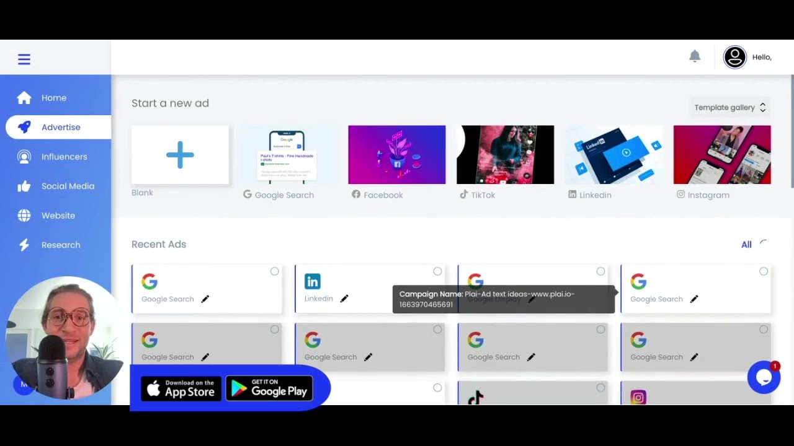Select radio of gray Google Search ad below Google Display
The image size is (794, 446).
[600, 330]
